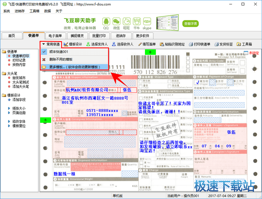This screenshot has height=199, width=262.
Task: Choose 更多模板 menu entry
Action: coord(74,67)
